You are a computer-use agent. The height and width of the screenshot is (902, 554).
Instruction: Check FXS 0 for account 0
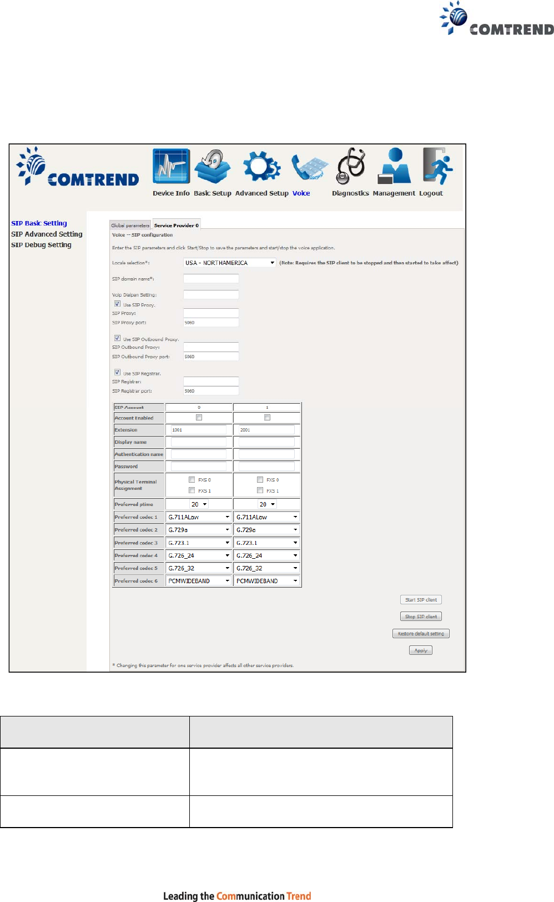(192, 479)
